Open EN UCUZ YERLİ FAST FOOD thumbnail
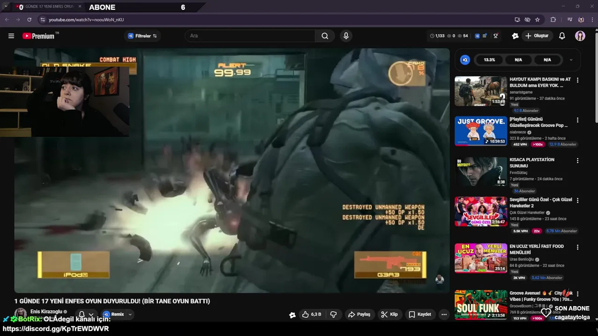This screenshot has height=336, width=598. click(481, 258)
